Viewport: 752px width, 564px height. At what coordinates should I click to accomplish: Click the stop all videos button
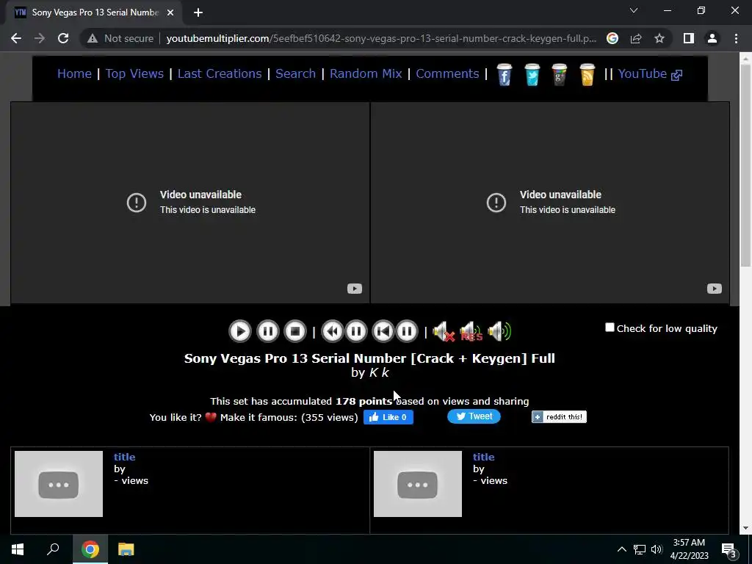(x=295, y=331)
